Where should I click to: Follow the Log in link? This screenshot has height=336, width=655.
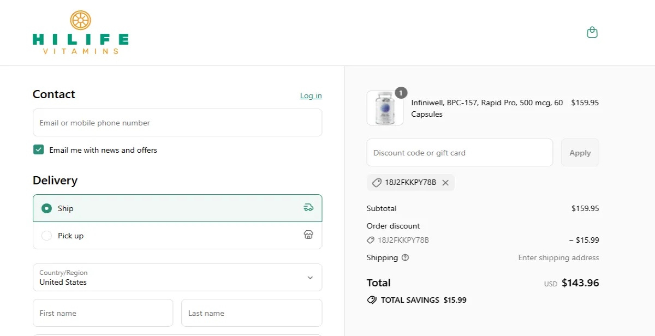(x=311, y=96)
